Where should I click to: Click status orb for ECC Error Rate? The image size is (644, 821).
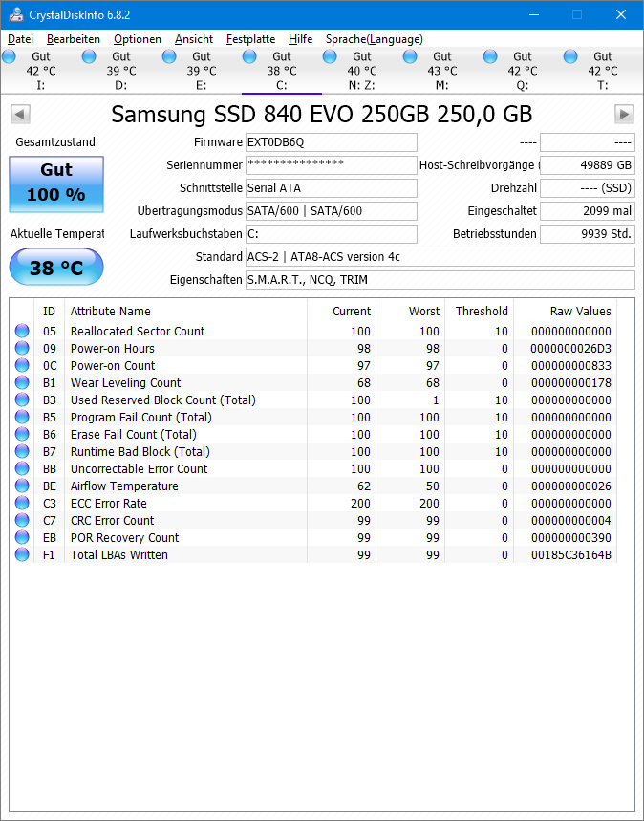pyautogui.click(x=22, y=503)
